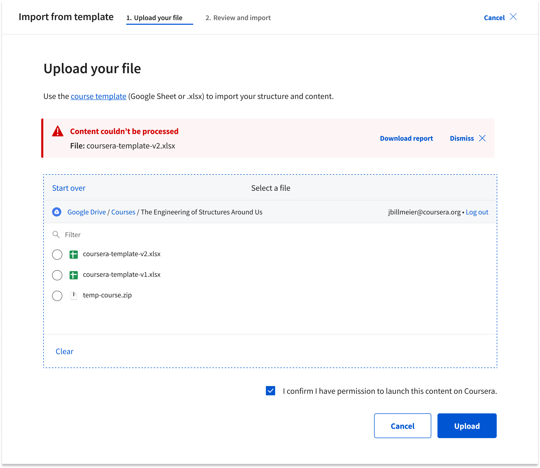Click the spreadsheet icon for coursera-template-v2.xlsx
Viewport: 540px width, 468px height.
74,254
